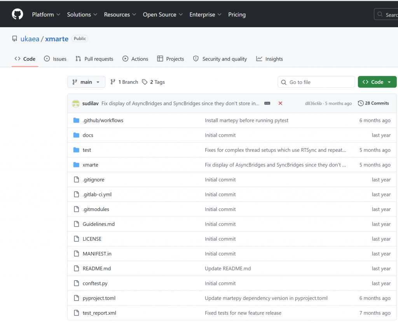Screen dimensions: 398x323
Task: Switch to the Pull requests tab
Action: coord(94,59)
